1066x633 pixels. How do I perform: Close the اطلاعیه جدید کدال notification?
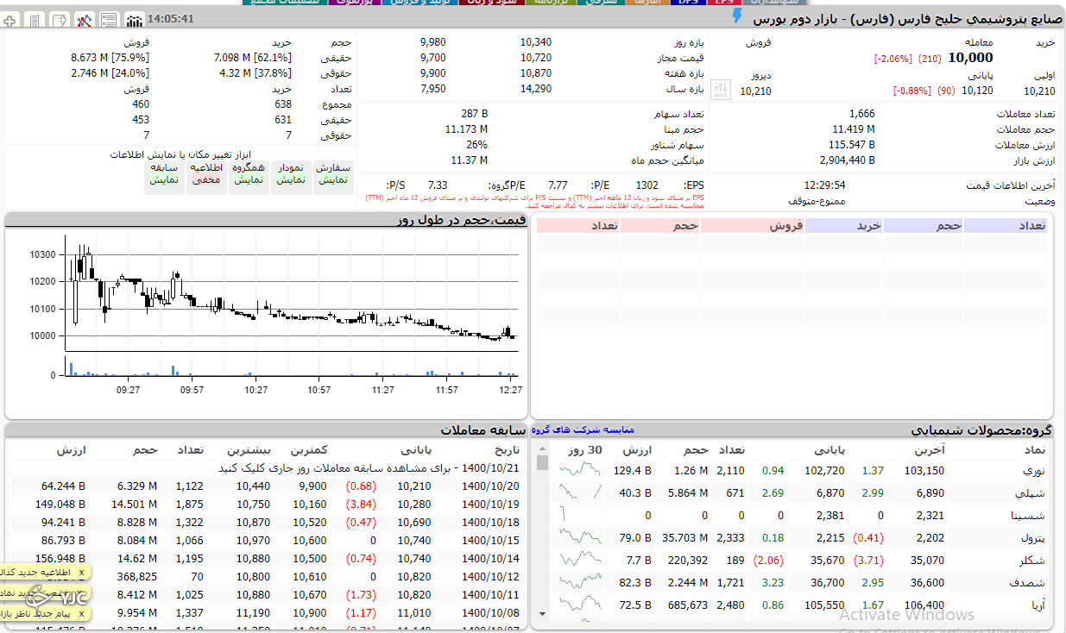pos(82,572)
